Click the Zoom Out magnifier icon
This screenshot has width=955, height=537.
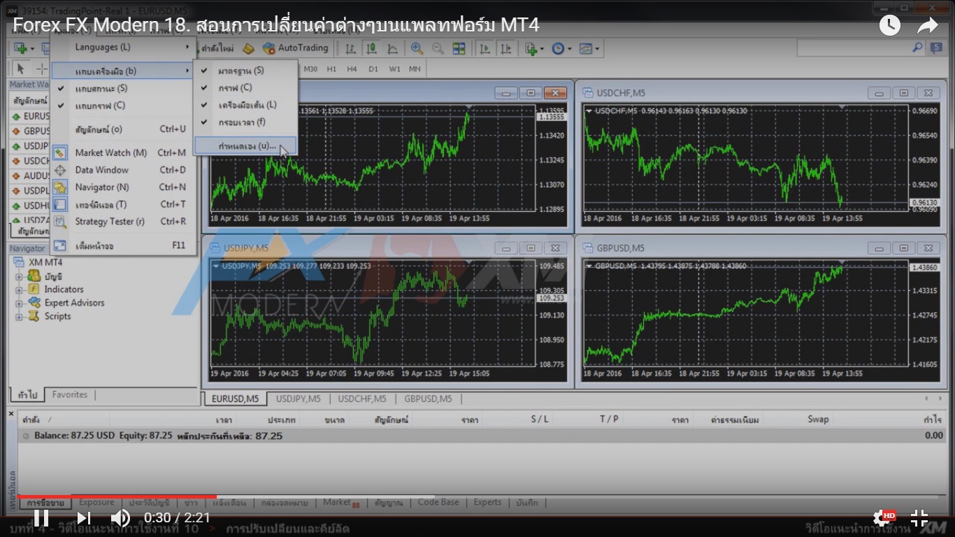(x=438, y=48)
